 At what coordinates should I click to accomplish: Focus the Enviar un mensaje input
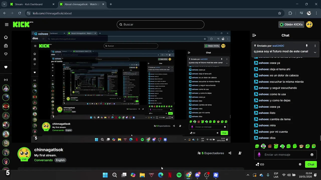click(286, 155)
